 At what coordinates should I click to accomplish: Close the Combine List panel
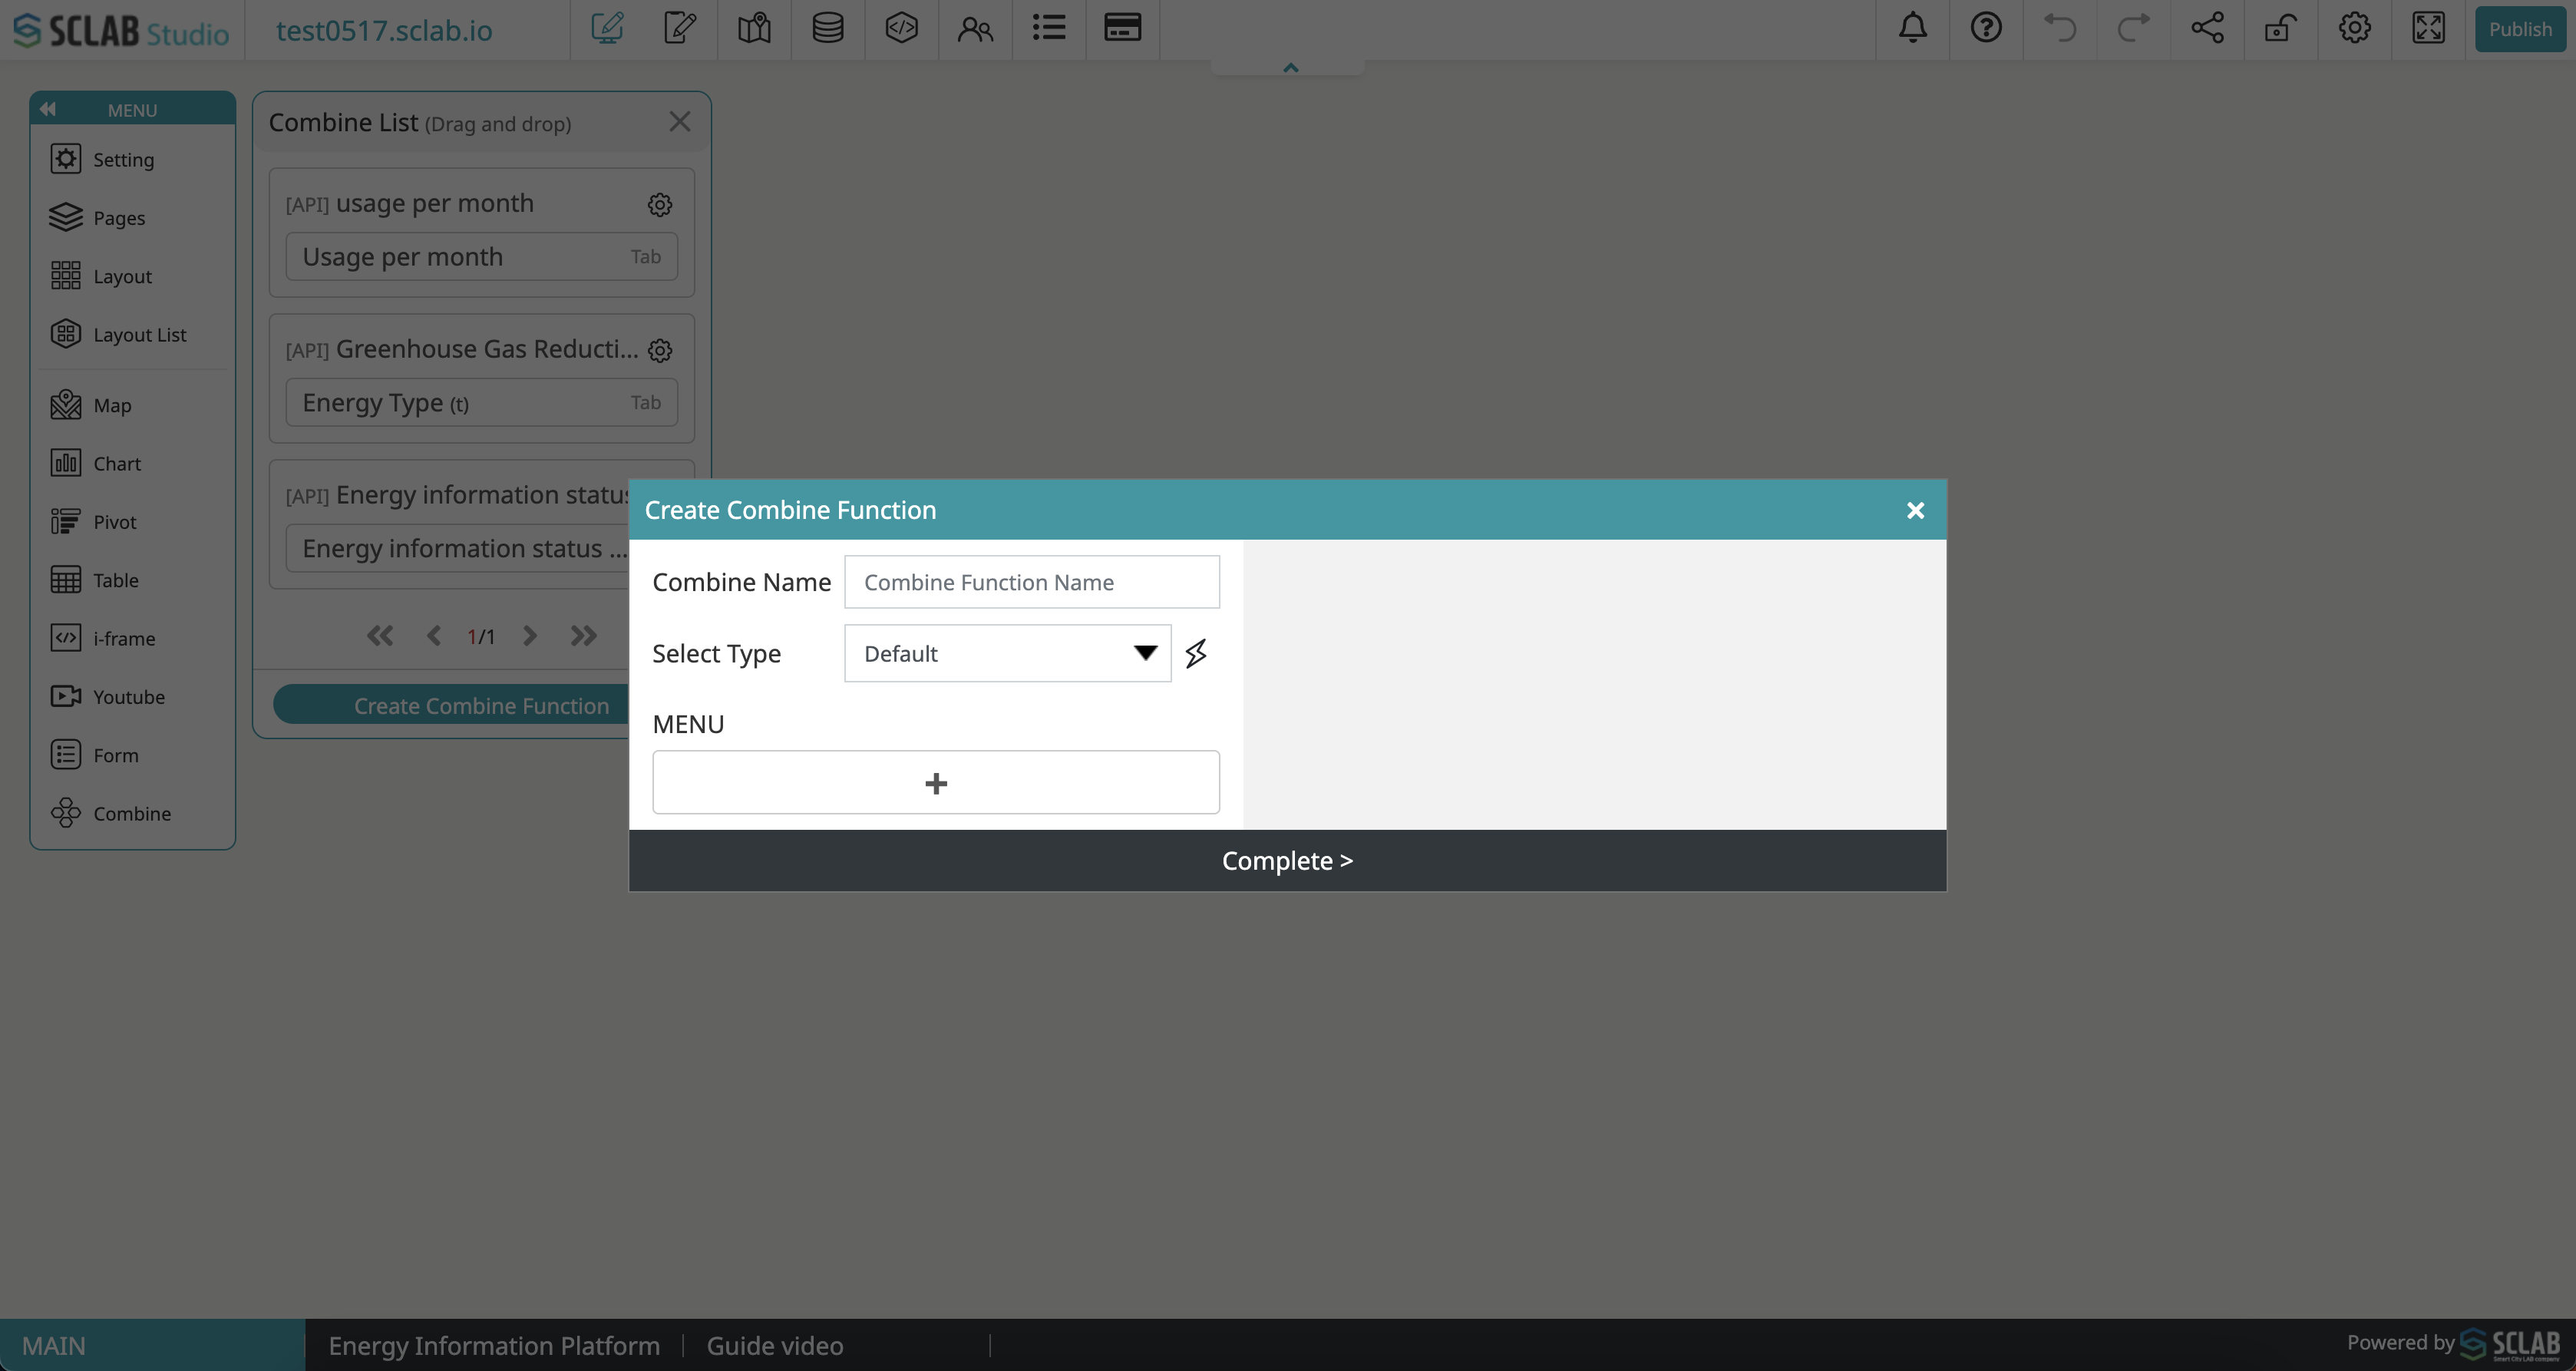680,121
